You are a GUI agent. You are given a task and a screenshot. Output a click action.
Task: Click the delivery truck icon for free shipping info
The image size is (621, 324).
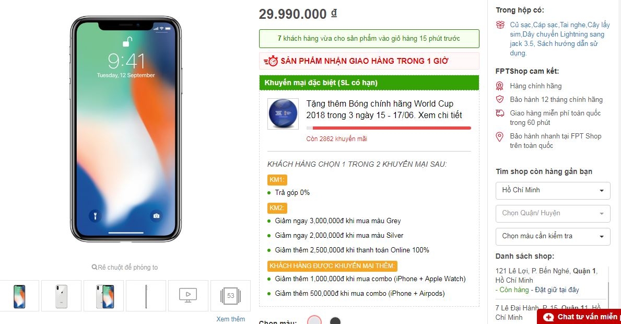click(x=500, y=113)
